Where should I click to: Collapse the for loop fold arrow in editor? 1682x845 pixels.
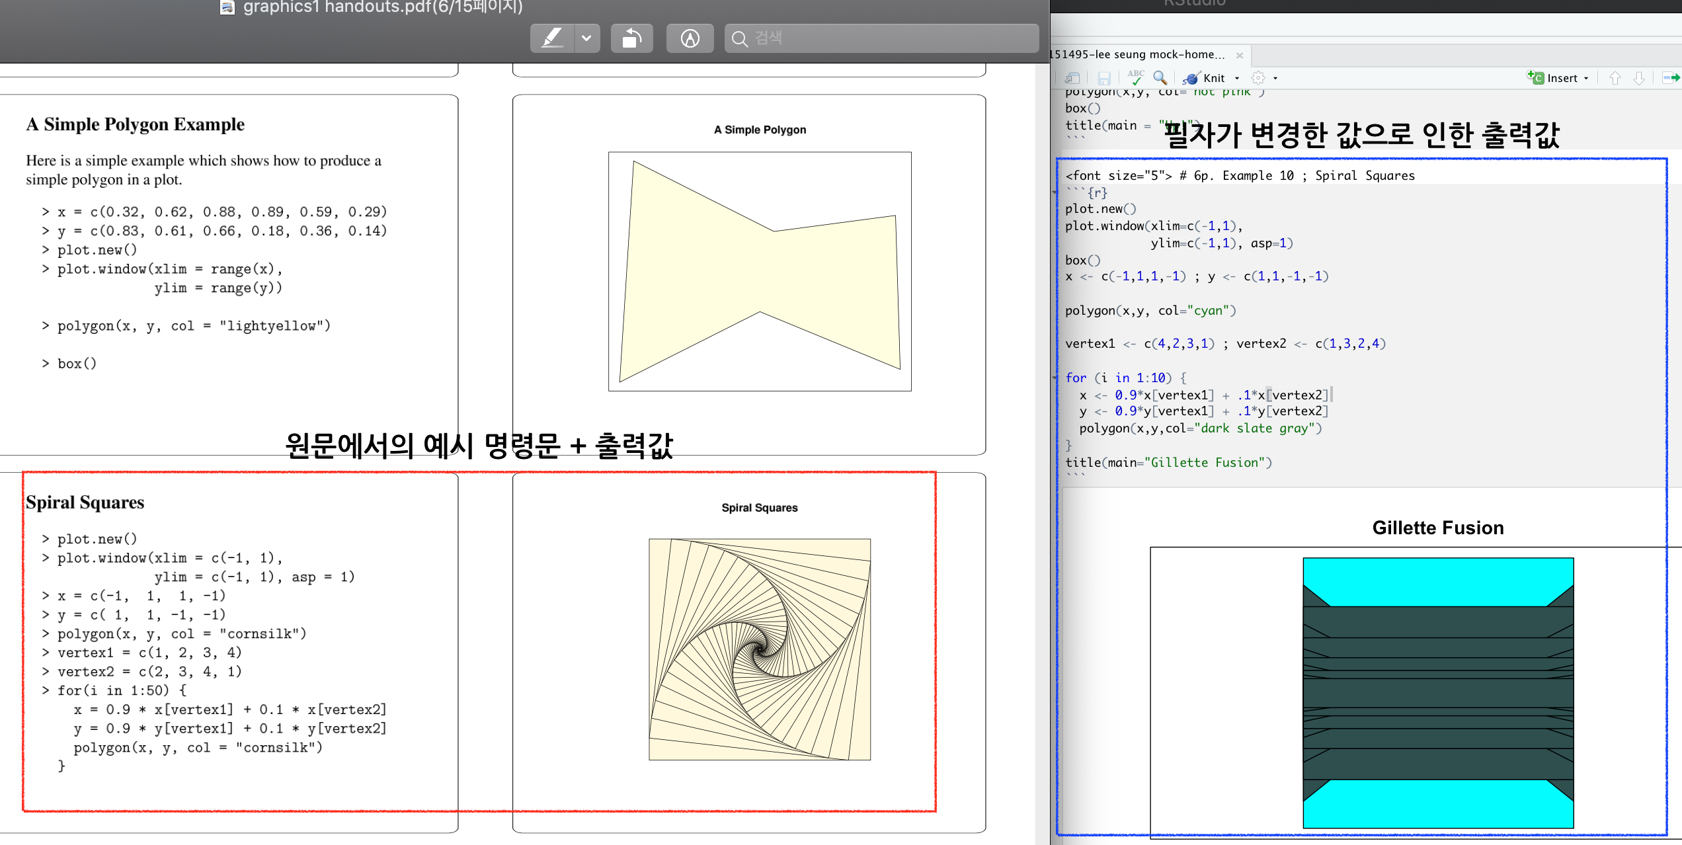pyautogui.click(x=1055, y=378)
